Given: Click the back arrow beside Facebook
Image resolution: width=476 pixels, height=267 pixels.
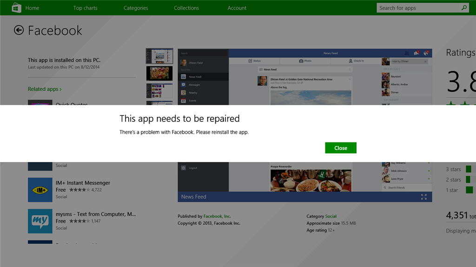Looking at the screenshot, I should coord(19,30).
